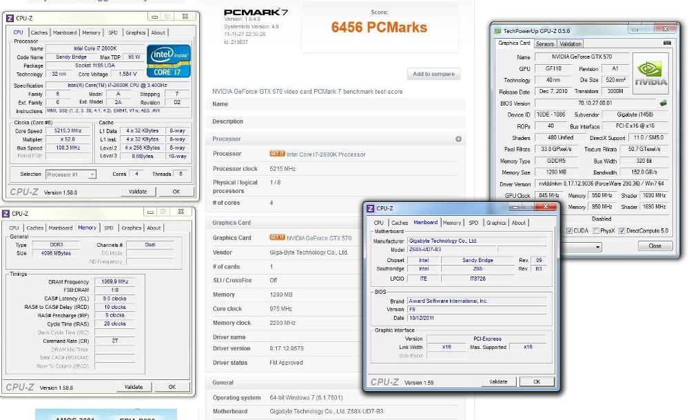The image size is (689, 420).
Task: Click the BIOS save chip icon in GPU-Z
Action: pyautogui.click(x=663, y=103)
